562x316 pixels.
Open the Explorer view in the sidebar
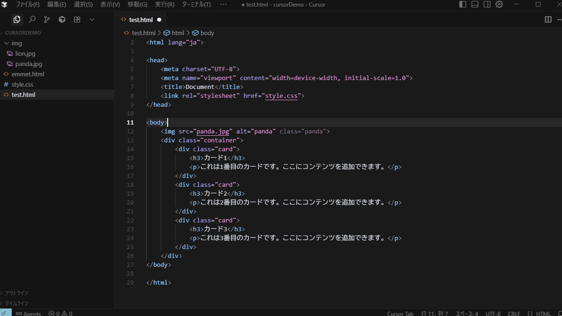pyautogui.click(x=17, y=20)
